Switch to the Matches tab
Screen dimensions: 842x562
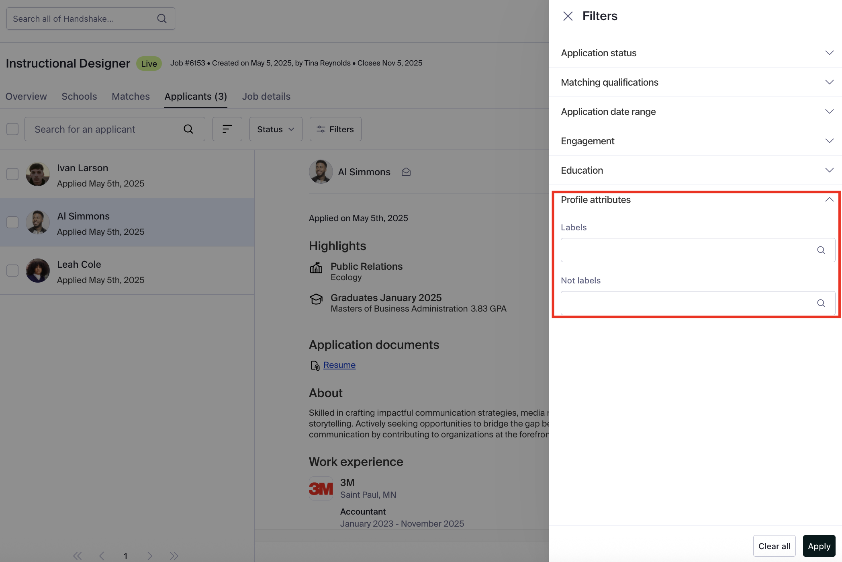point(131,96)
